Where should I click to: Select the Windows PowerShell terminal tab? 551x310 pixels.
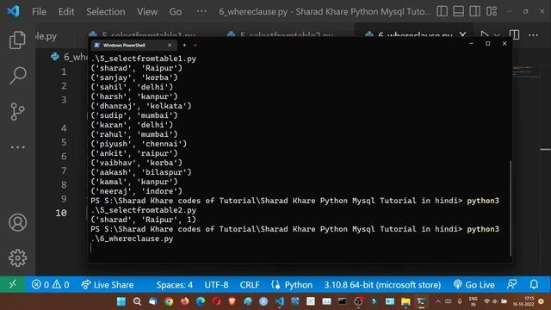pos(133,45)
